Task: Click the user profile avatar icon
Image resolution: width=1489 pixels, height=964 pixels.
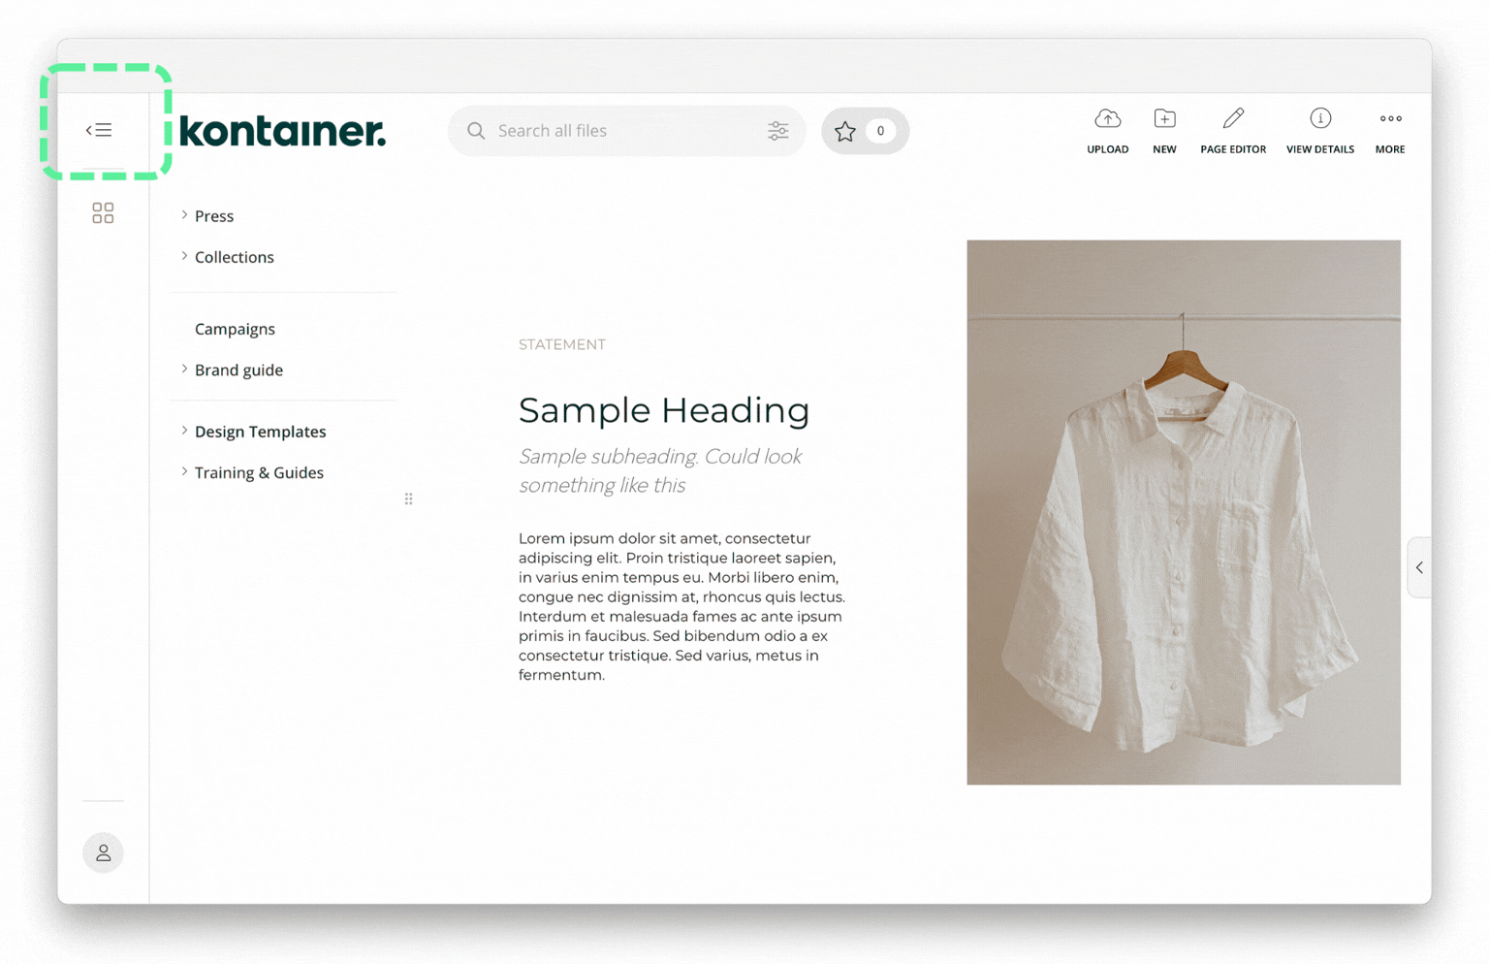Action: click(x=103, y=853)
